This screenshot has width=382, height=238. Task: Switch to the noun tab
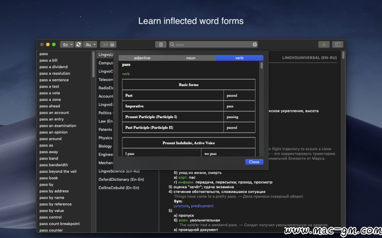click(191, 58)
